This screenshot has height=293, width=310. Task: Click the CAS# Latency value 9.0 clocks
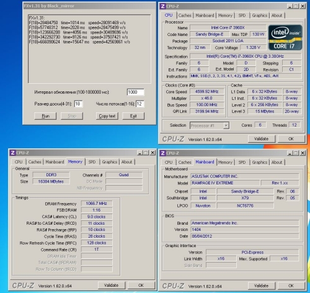(97, 217)
